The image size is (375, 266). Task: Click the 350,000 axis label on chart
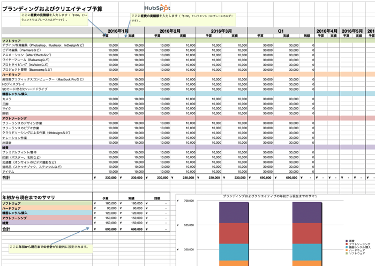click(189, 249)
